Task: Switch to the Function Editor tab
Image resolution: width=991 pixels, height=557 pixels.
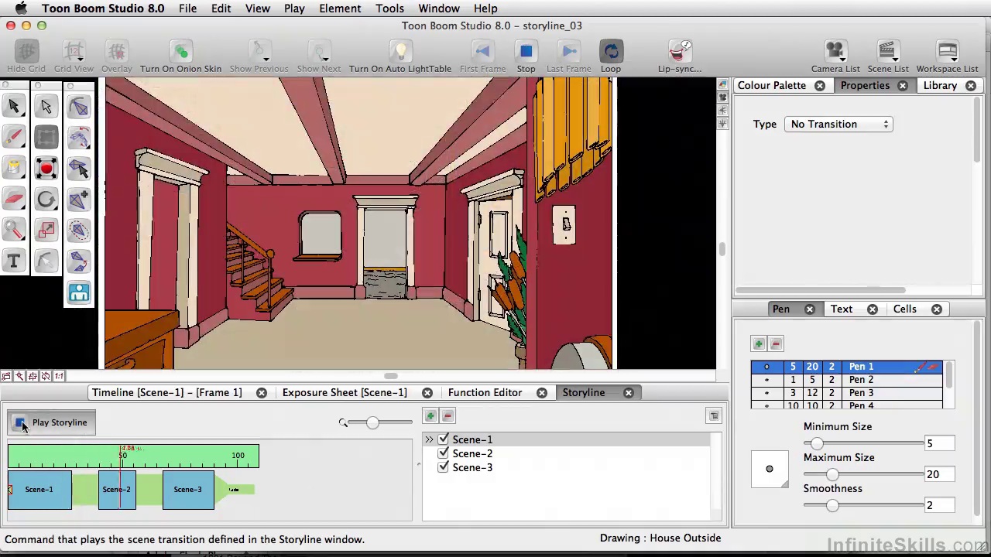Action: pos(485,392)
